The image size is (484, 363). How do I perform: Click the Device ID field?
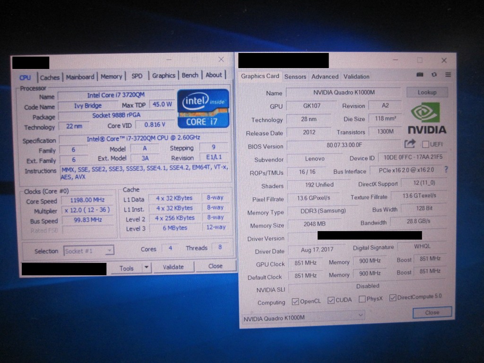point(413,157)
